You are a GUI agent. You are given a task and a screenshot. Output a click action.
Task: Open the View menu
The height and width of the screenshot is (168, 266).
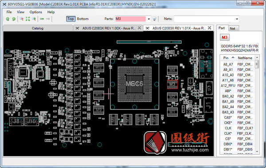[x=20, y=12]
